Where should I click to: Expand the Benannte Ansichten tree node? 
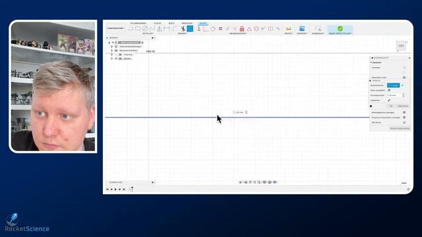tap(111, 51)
